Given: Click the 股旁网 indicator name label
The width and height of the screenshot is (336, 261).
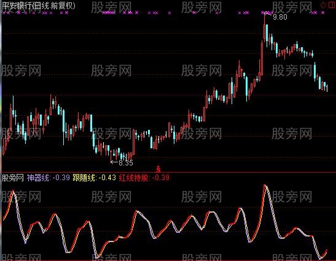Looking at the screenshot, I should click(13, 178).
